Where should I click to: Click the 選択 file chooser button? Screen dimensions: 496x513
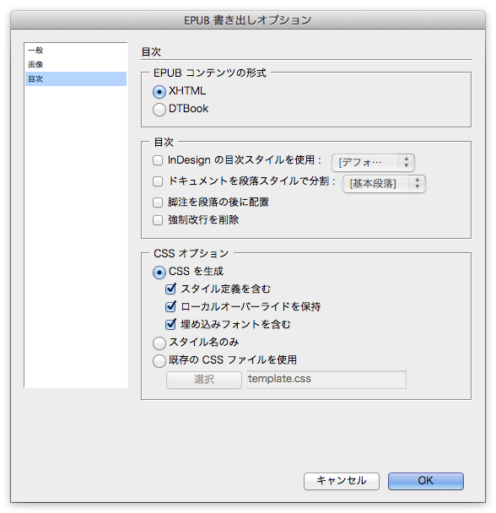pyautogui.click(x=204, y=380)
